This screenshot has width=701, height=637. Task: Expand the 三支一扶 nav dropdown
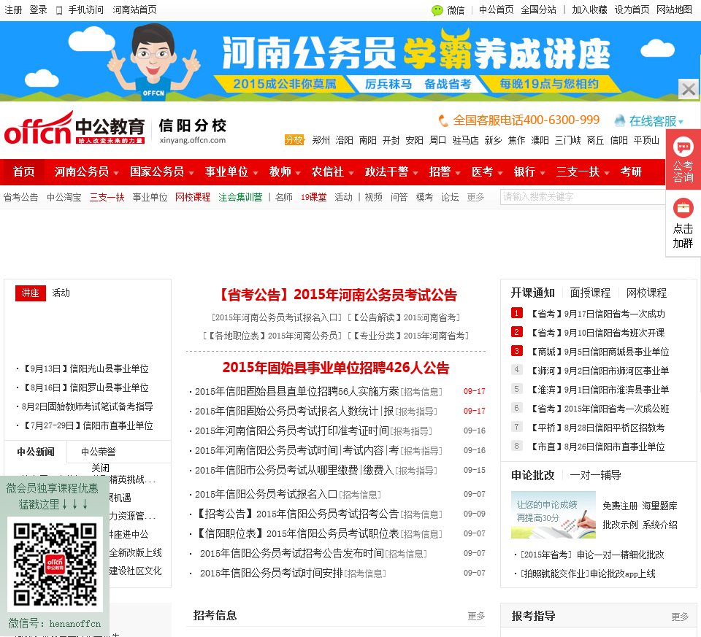pos(607,173)
